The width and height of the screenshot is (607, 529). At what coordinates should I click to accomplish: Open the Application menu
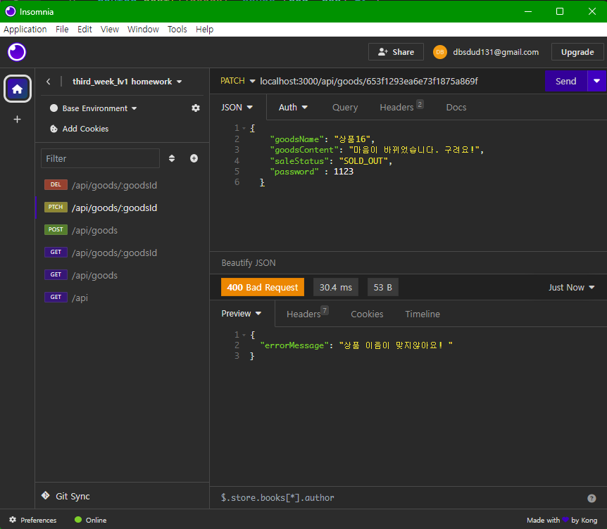(x=25, y=30)
